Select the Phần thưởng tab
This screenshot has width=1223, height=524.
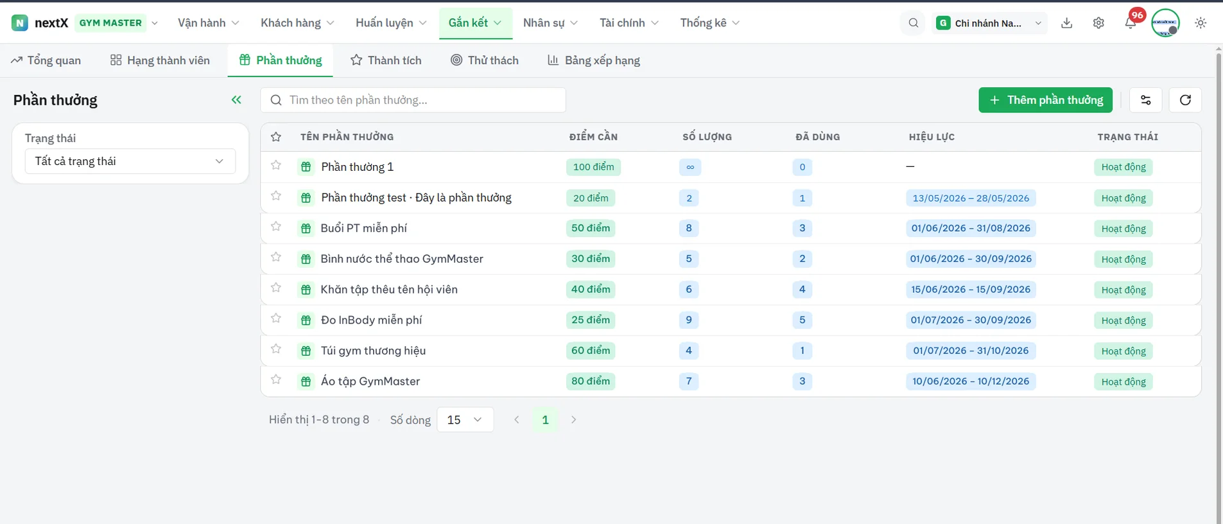click(x=280, y=60)
